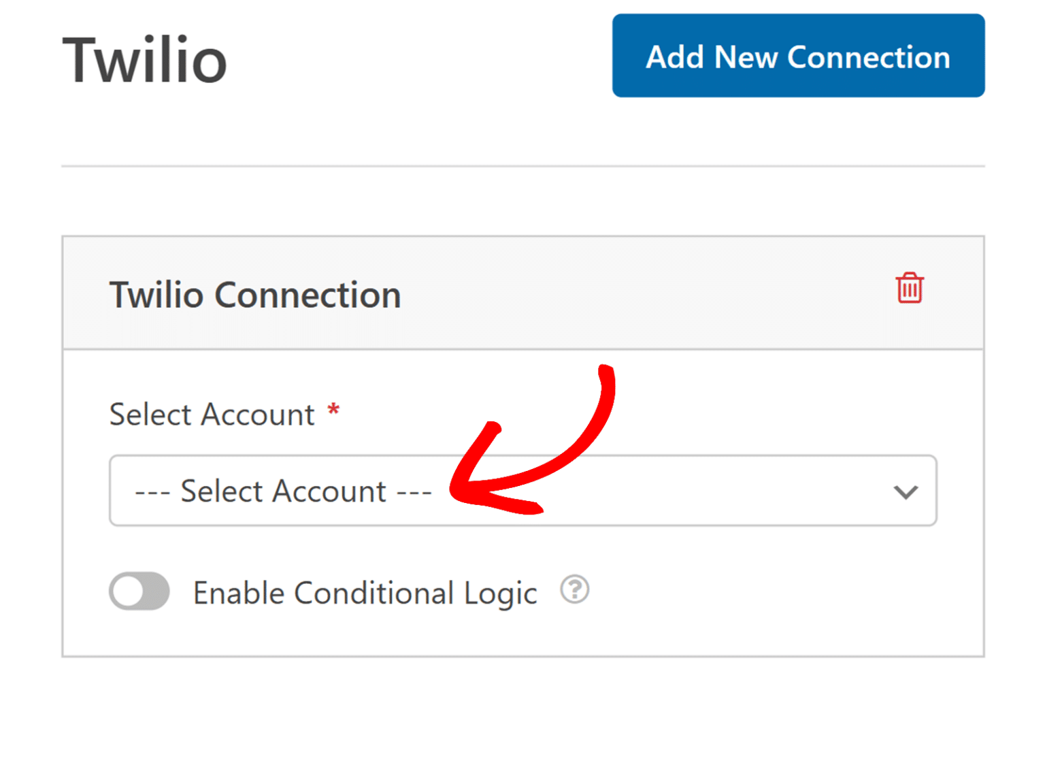Click the white knob of the toggle switch
1045x778 pixels.
128,591
